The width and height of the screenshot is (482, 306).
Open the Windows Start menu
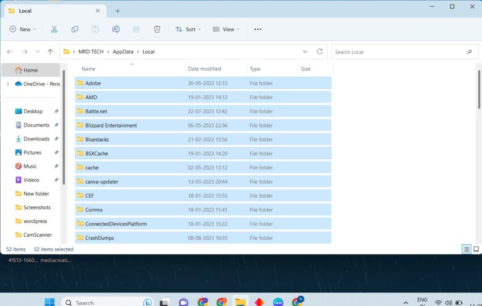click(x=49, y=302)
